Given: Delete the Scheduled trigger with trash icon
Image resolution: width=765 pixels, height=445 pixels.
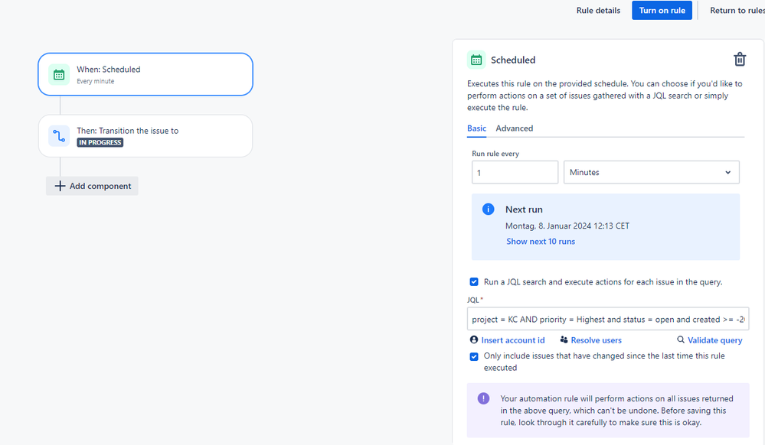Looking at the screenshot, I should tap(740, 60).
